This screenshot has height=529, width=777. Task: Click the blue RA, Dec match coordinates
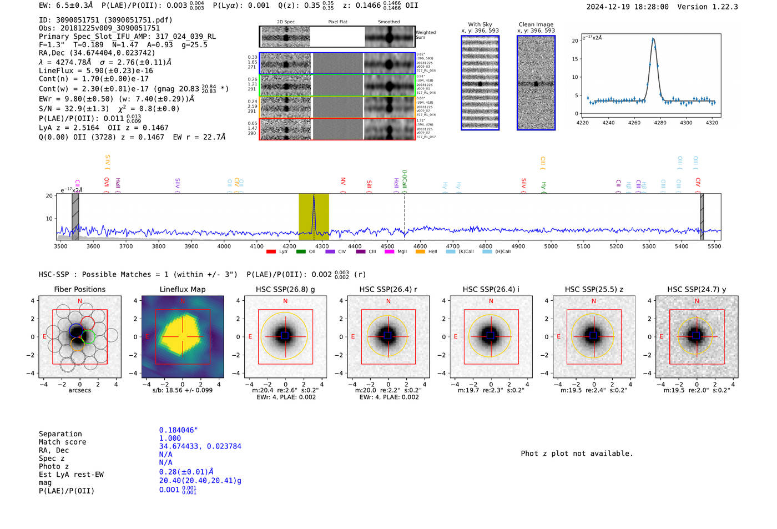click(200, 446)
